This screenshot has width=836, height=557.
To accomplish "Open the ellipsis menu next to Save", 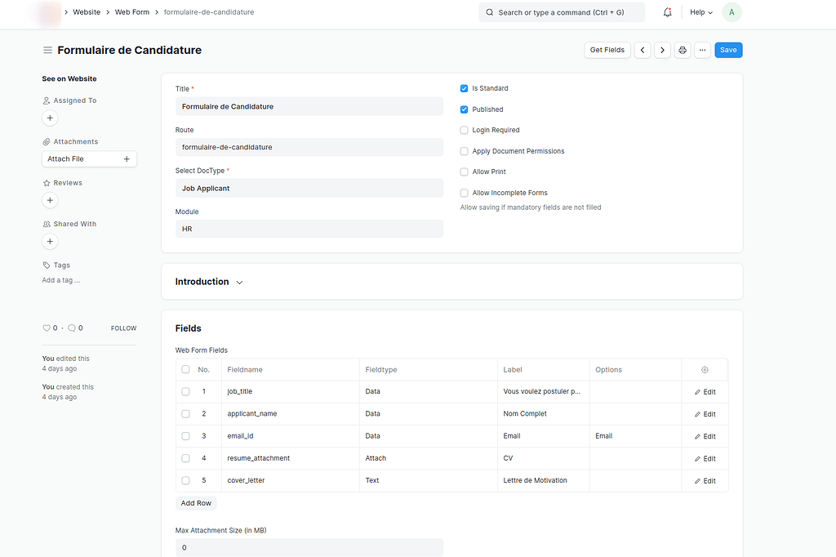I will (x=702, y=50).
